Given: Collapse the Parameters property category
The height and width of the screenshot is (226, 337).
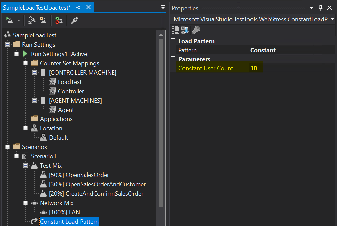Looking at the screenshot, I should (x=173, y=59).
